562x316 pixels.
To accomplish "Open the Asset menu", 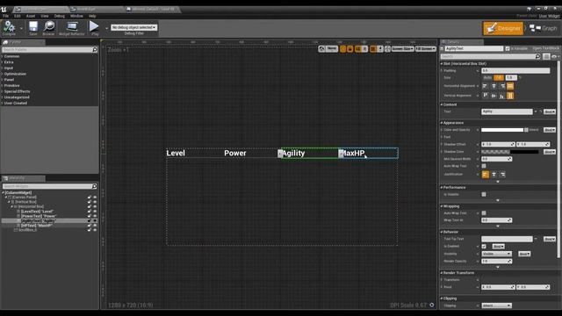I will (x=31, y=16).
